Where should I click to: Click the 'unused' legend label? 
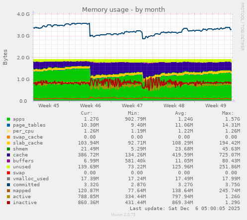tap(22, 167)
